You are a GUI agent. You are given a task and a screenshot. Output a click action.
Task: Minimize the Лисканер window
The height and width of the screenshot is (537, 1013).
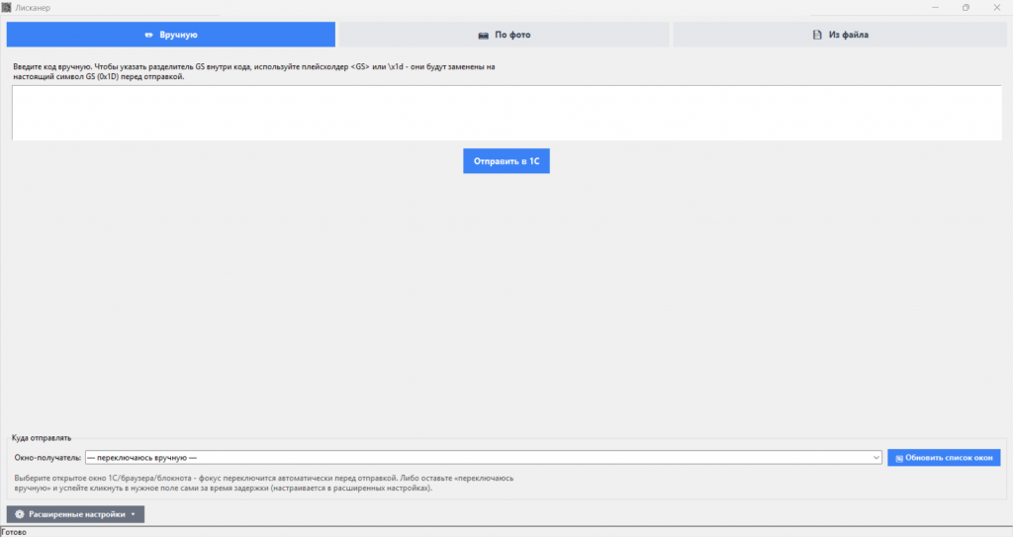pos(935,8)
